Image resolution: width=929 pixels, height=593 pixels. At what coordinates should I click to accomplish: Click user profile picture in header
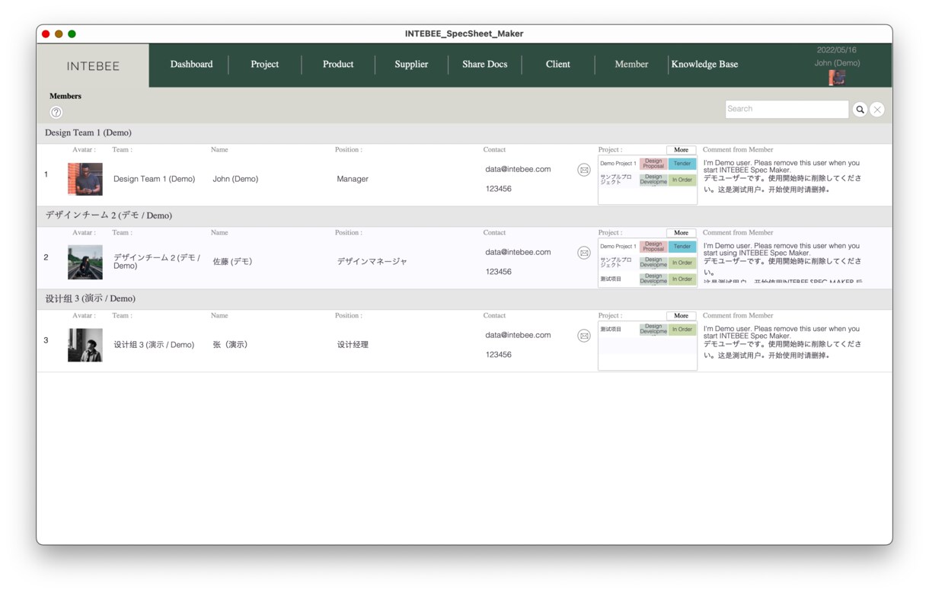click(837, 77)
